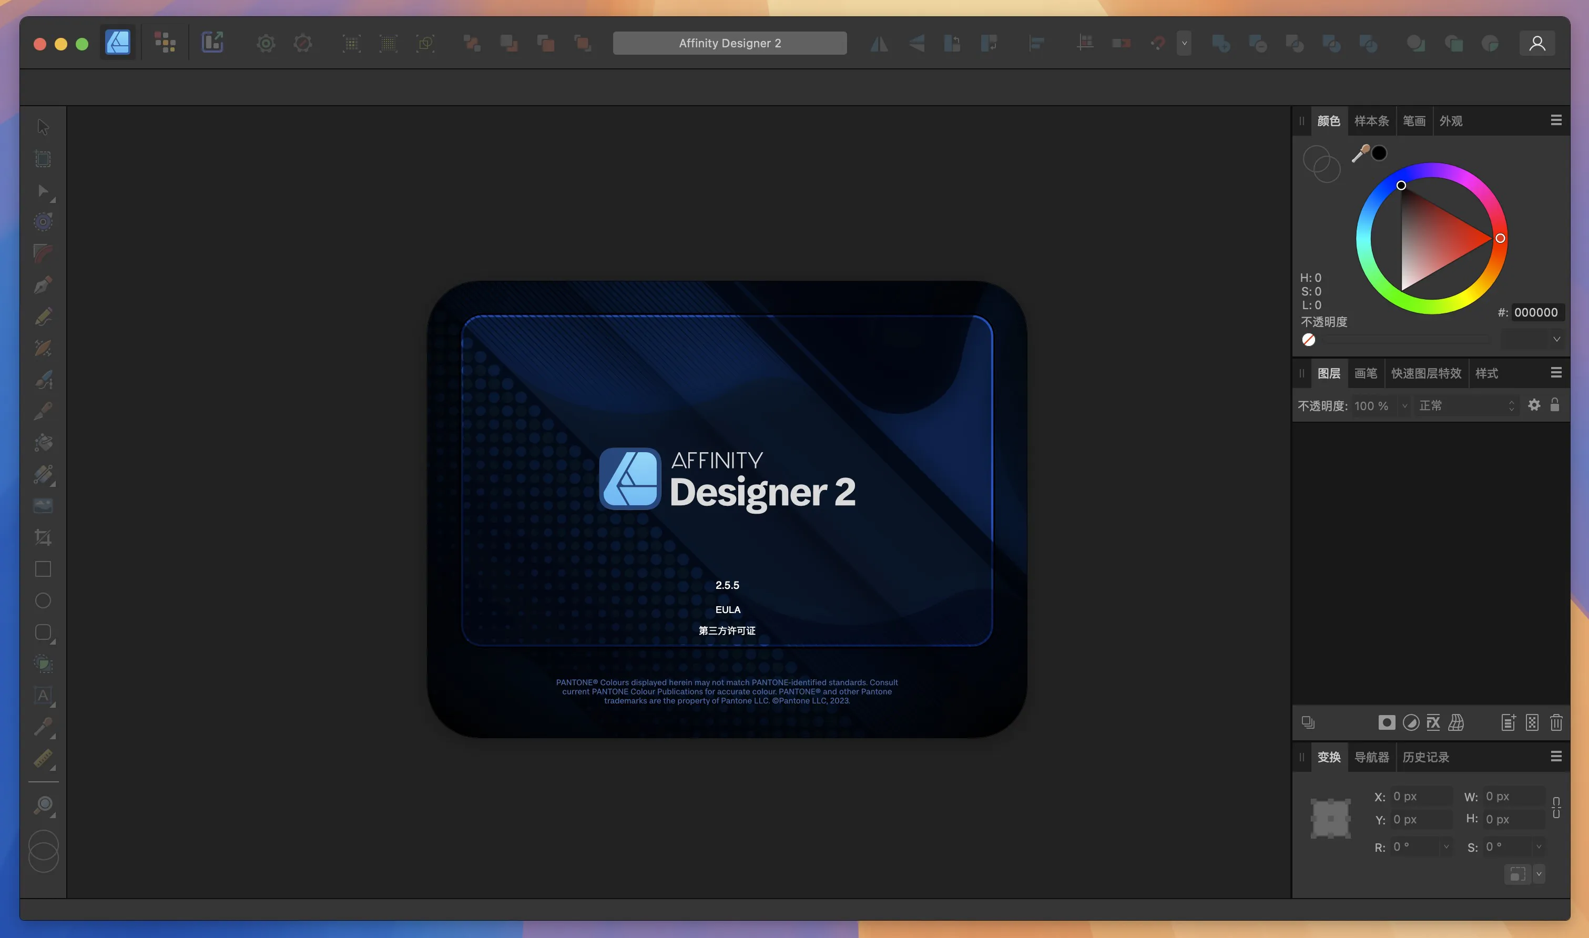Select the Artistic Text tool
Viewport: 1589px width, 938px height.
tap(43, 695)
